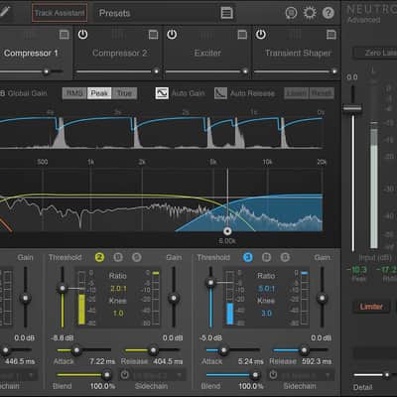This screenshot has height=397, width=397.
Task: Click the band 2 Knee value 1.0
Action: [118, 313]
